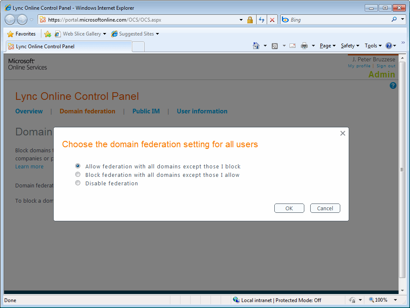Go to the Public IM section
This screenshot has width=410, height=308.
pyautogui.click(x=146, y=111)
